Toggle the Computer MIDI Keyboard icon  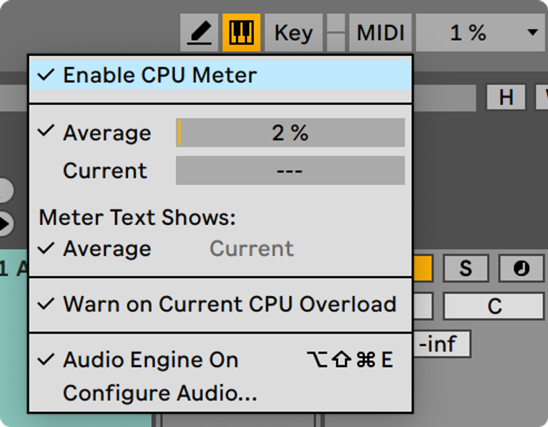(242, 32)
